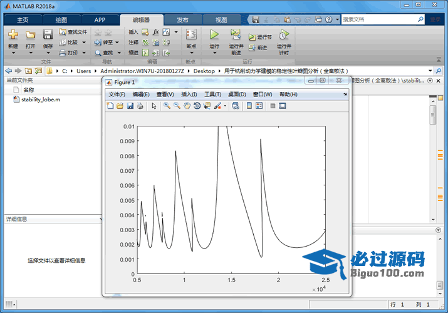Image resolution: width=448 pixels, height=313 pixels.
Task: Click the 断点 (Breakpoints) icon
Action: point(191,34)
